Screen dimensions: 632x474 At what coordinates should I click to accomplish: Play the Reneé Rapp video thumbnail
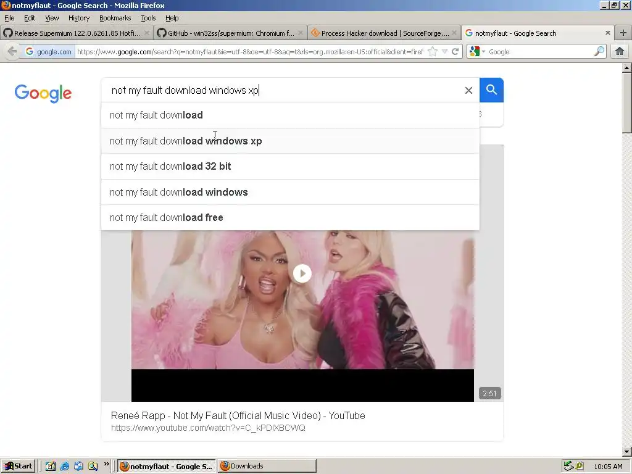pos(302,273)
